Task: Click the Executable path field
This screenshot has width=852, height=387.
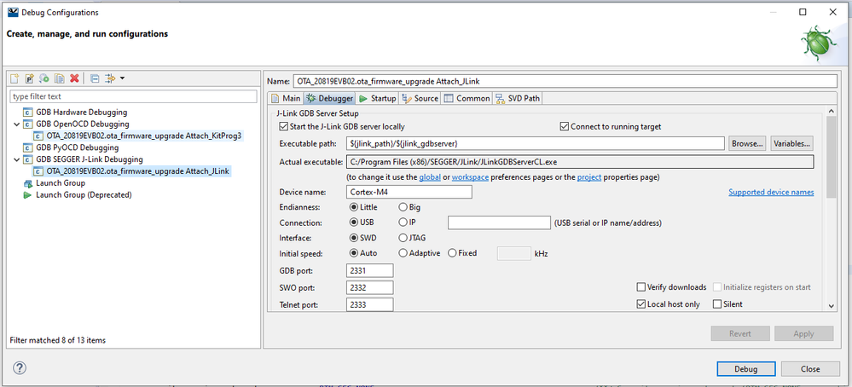Action: (x=536, y=143)
